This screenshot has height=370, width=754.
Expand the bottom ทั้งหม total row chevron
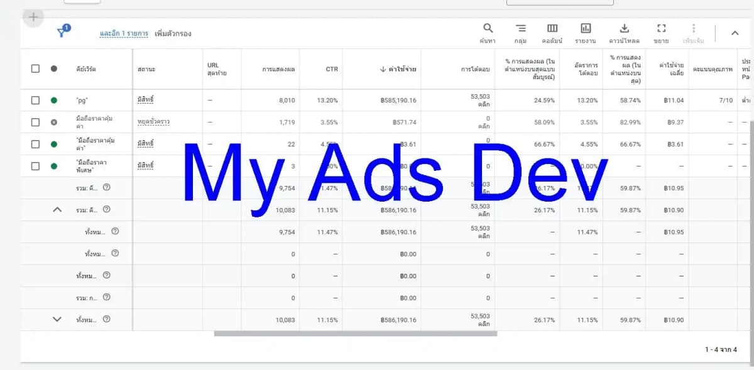(58, 319)
